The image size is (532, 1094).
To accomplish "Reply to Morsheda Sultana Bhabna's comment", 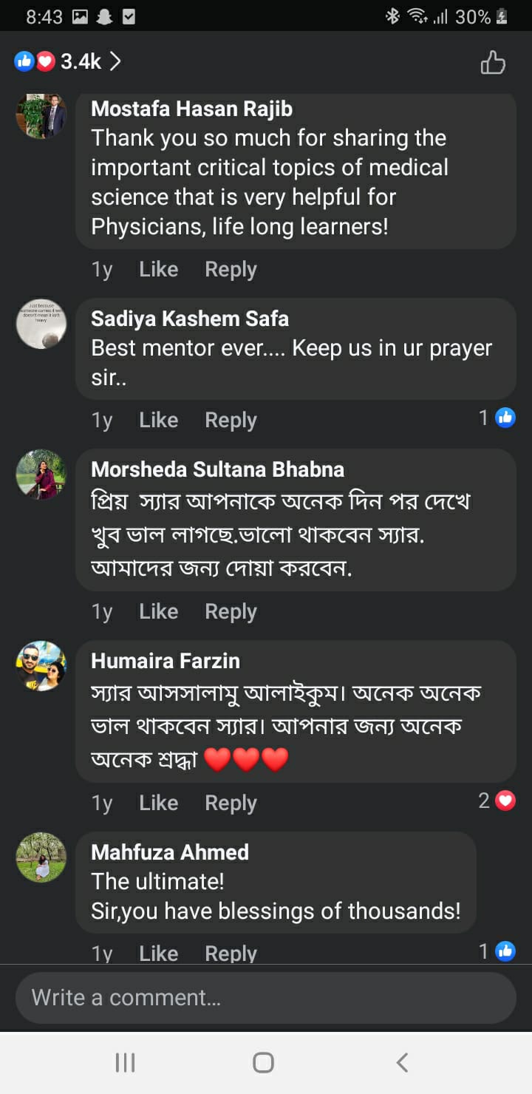I will pyautogui.click(x=231, y=612).
